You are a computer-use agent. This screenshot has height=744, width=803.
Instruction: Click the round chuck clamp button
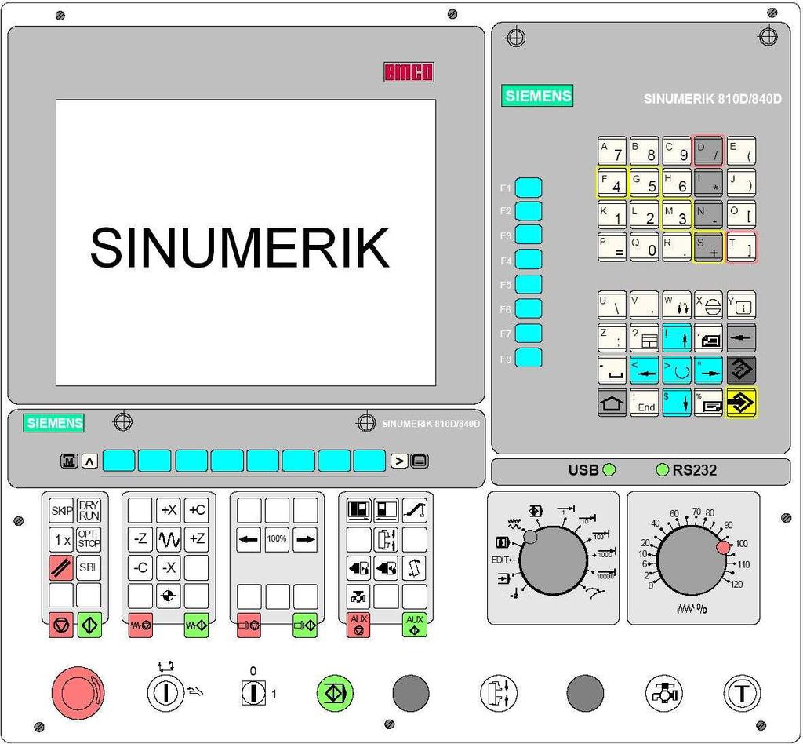(499, 693)
